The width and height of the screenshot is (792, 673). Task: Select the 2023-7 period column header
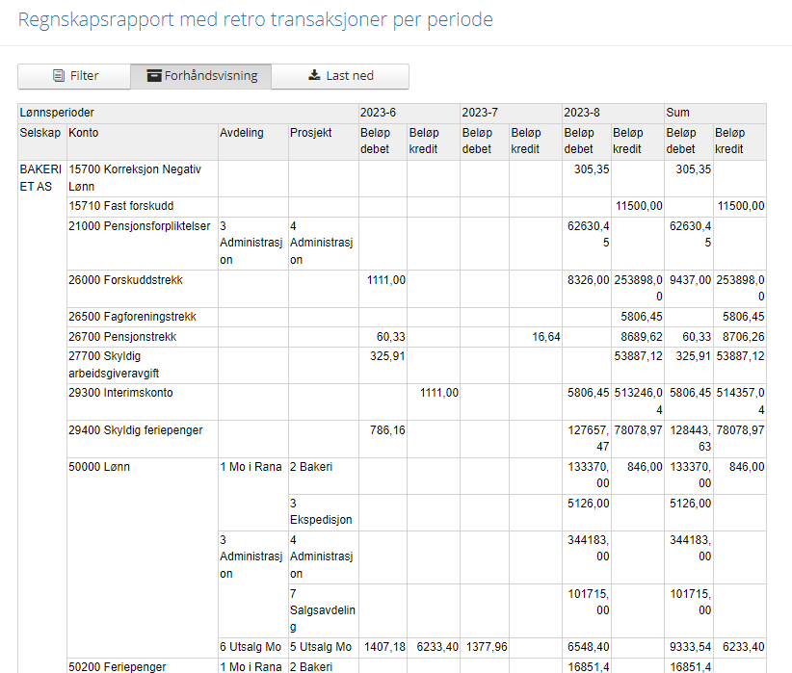[512, 113]
